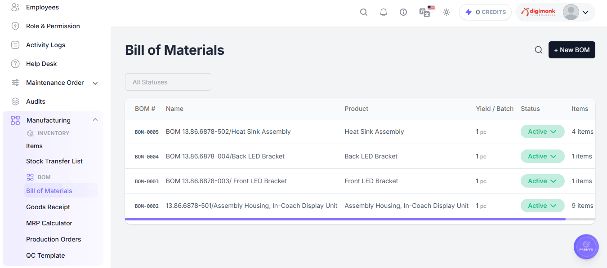Open Active status dropdown for BOM-0004
Screen dimensions: 607x268
tap(543, 156)
